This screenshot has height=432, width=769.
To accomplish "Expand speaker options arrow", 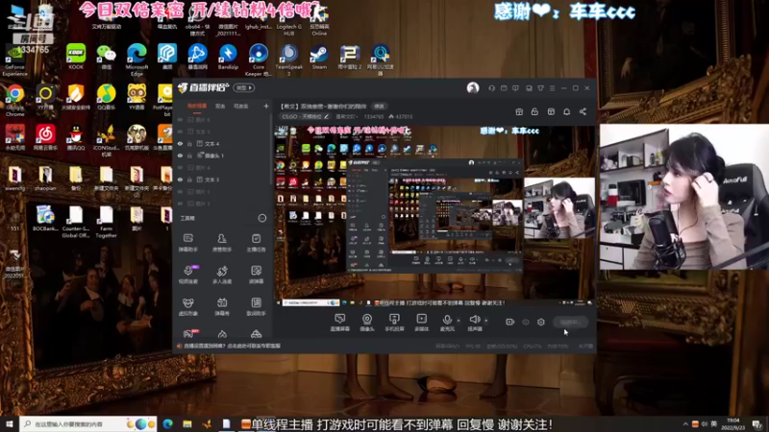I will click(486, 321).
